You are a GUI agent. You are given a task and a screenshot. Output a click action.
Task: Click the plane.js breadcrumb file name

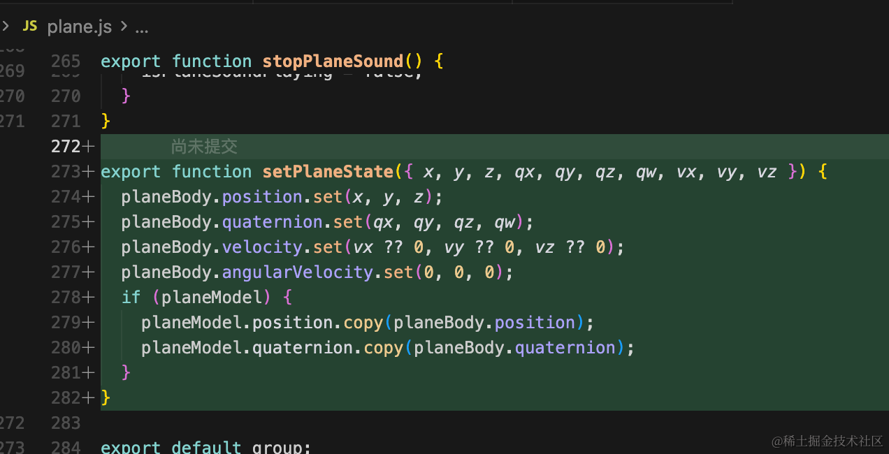pos(79,27)
